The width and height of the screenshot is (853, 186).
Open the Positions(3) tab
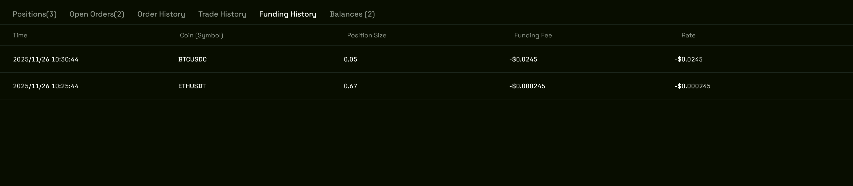coord(35,14)
